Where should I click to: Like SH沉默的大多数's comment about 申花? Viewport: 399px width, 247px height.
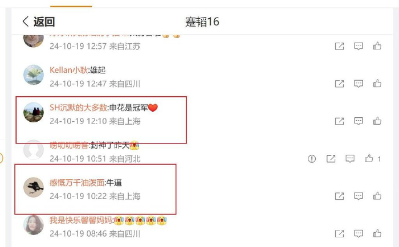[377, 121]
